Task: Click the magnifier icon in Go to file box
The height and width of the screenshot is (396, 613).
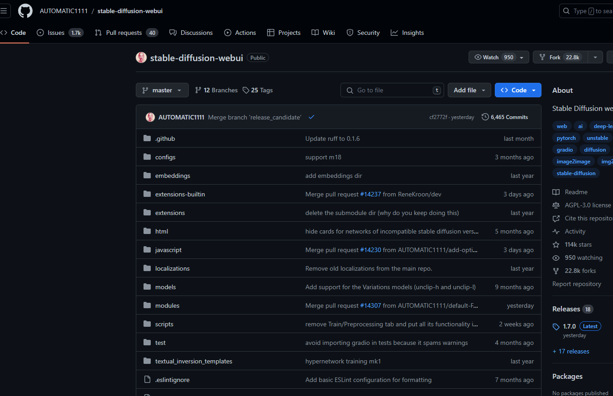Action: 350,91
